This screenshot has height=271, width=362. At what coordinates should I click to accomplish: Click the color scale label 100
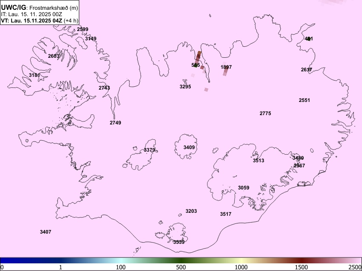click(x=121, y=267)
